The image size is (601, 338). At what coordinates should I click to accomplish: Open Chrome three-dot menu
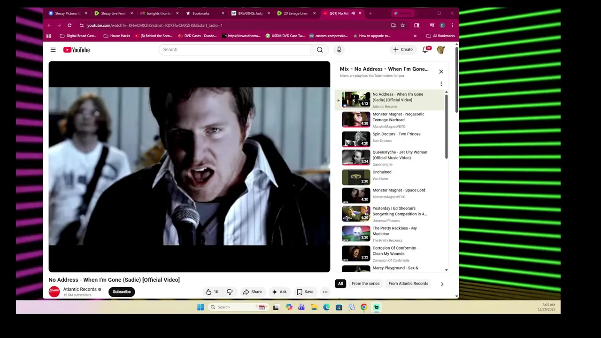pyautogui.click(x=453, y=25)
